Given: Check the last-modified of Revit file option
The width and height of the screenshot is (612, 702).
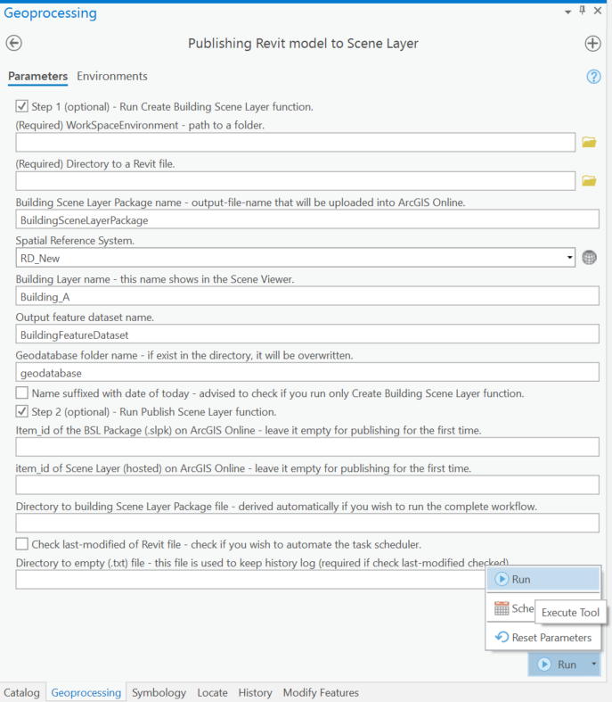Looking at the screenshot, I should pyautogui.click(x=22, y=544).
